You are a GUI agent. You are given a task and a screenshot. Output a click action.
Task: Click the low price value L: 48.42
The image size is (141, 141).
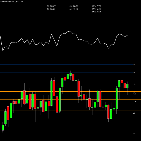(74, 9)
